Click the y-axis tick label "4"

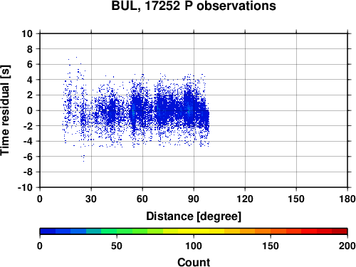(29, 80)
